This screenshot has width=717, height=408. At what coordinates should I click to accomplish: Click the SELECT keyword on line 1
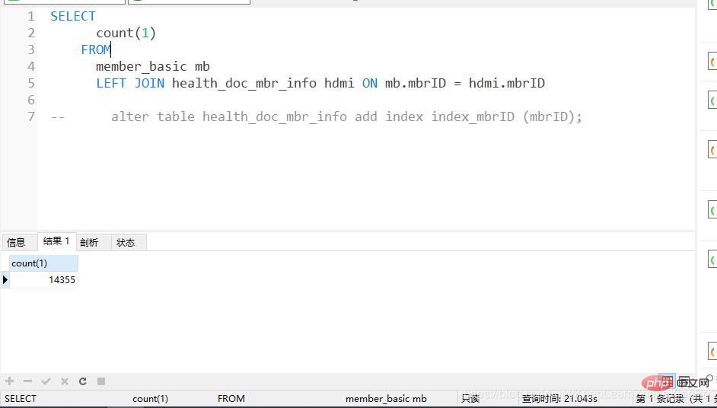[x=73, y=17]
